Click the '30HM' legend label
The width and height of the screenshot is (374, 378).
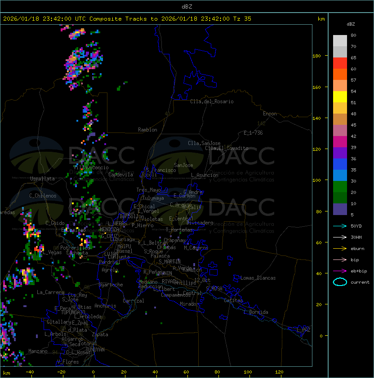point(356,237)
